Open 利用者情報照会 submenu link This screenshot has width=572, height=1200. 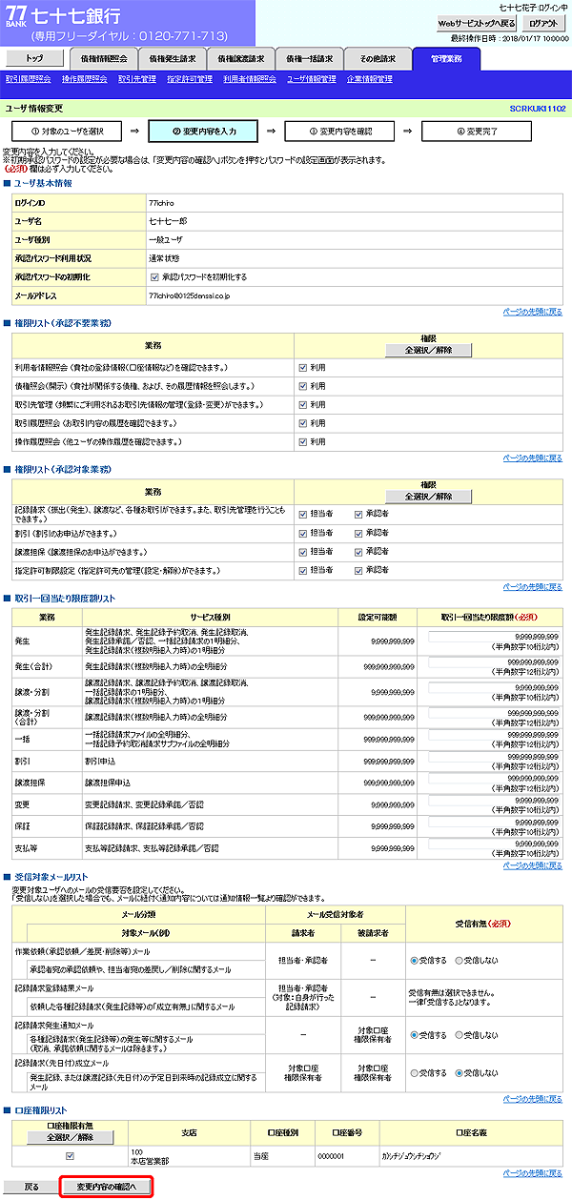tap(251, 79)
